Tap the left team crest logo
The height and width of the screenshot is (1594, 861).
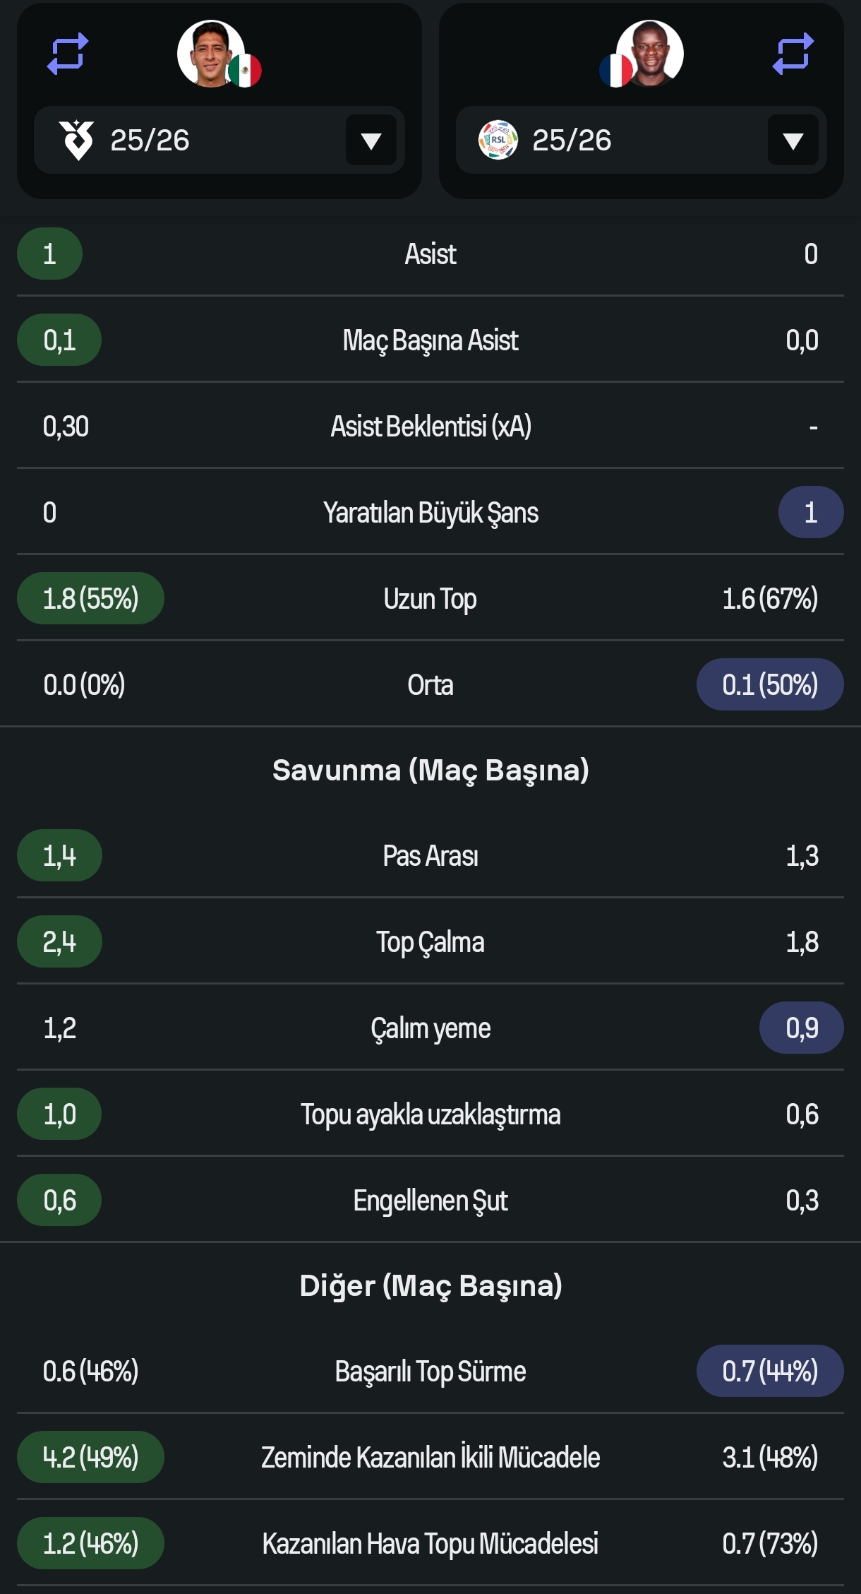(77, 140)
